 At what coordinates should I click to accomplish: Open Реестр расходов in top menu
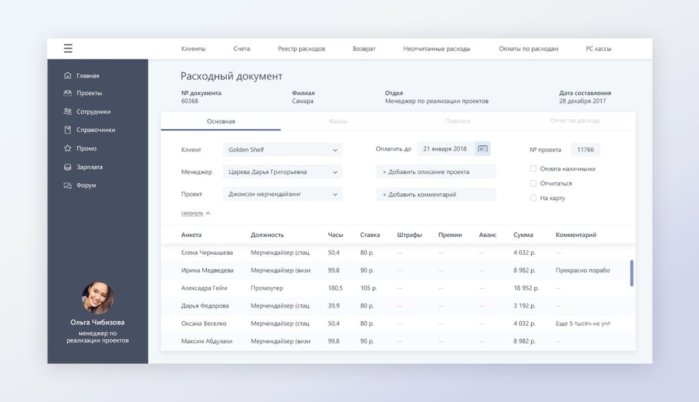click(302, 49)
